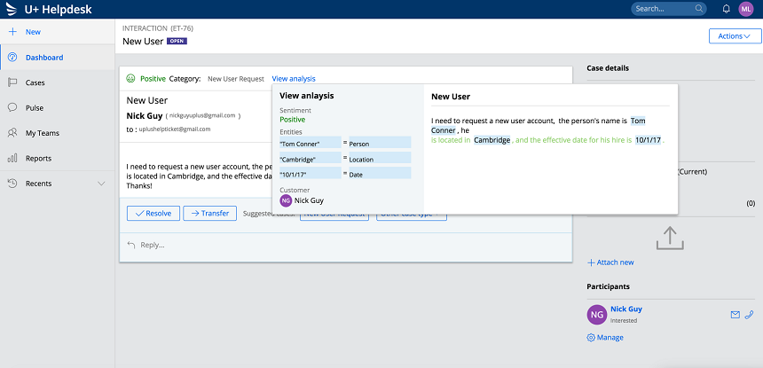Open Pulse from the sidebar
The image size is (763, 368).
35,107
